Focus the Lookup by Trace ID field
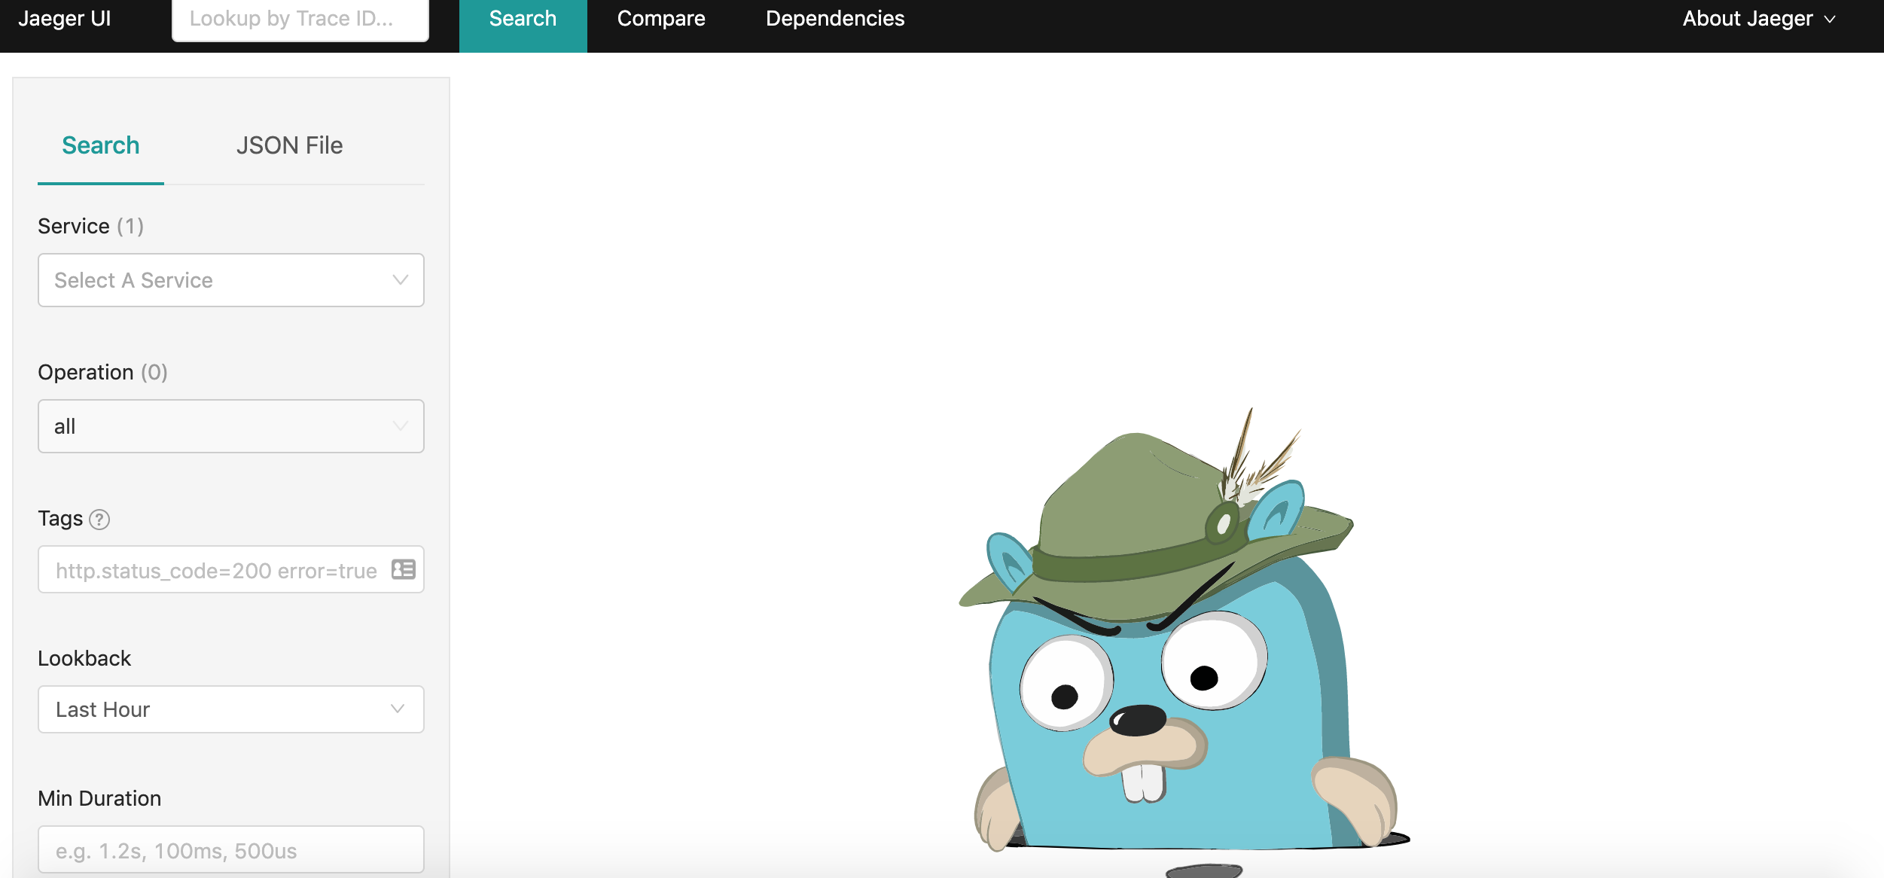 (300, 20)
